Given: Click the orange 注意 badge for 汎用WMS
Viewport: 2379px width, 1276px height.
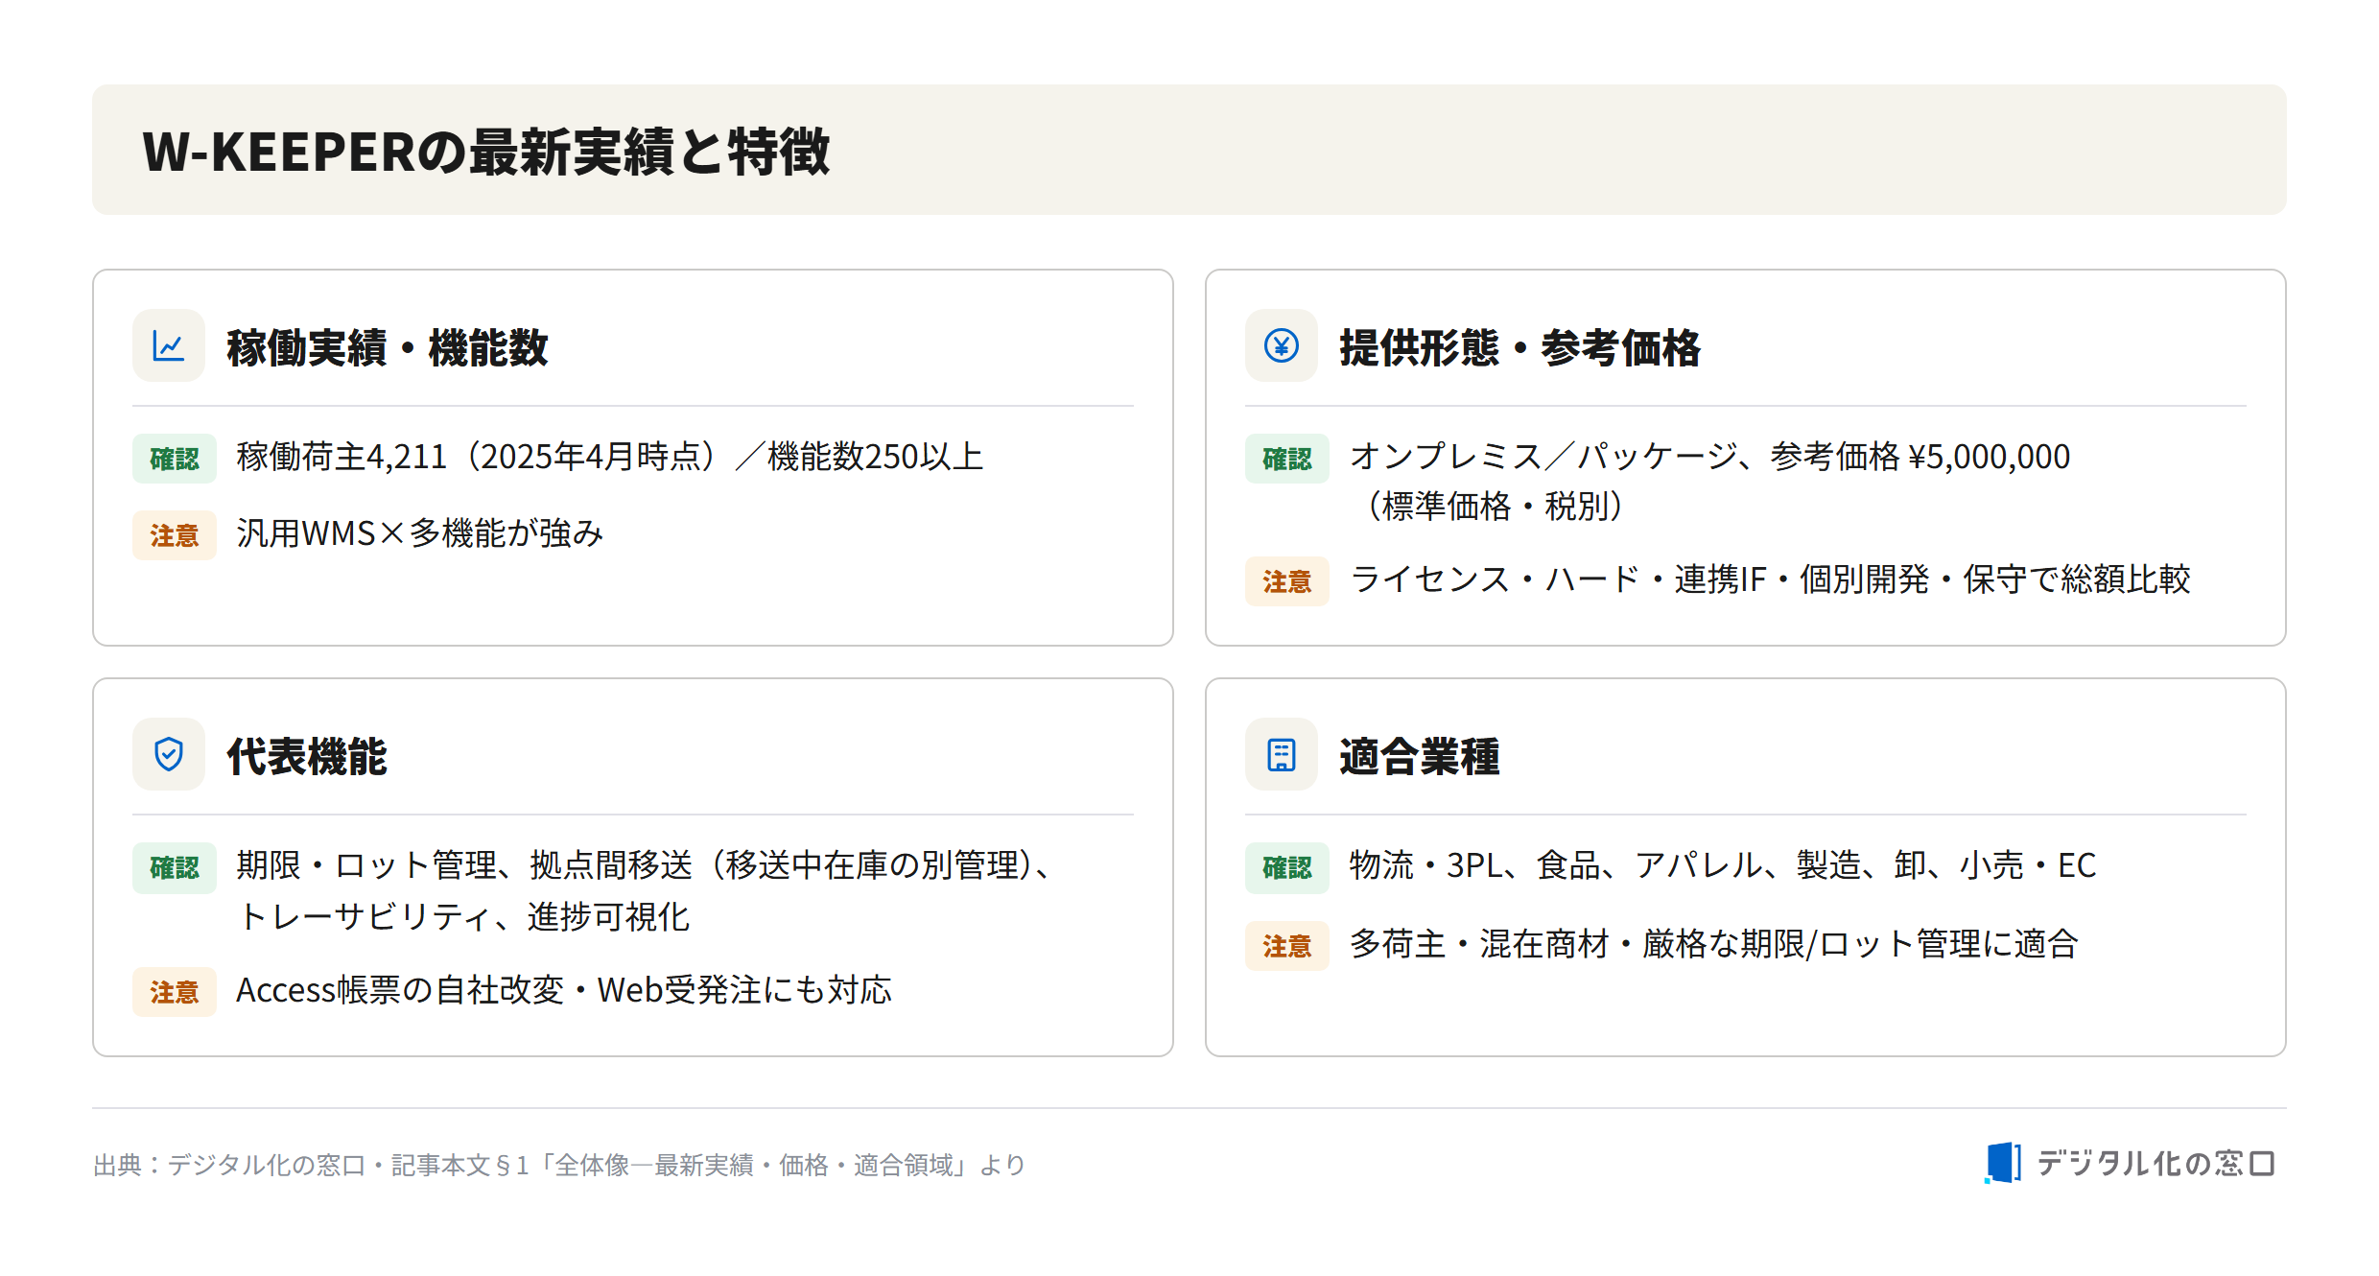Looking at the screenshot, I should pos(175,535).
